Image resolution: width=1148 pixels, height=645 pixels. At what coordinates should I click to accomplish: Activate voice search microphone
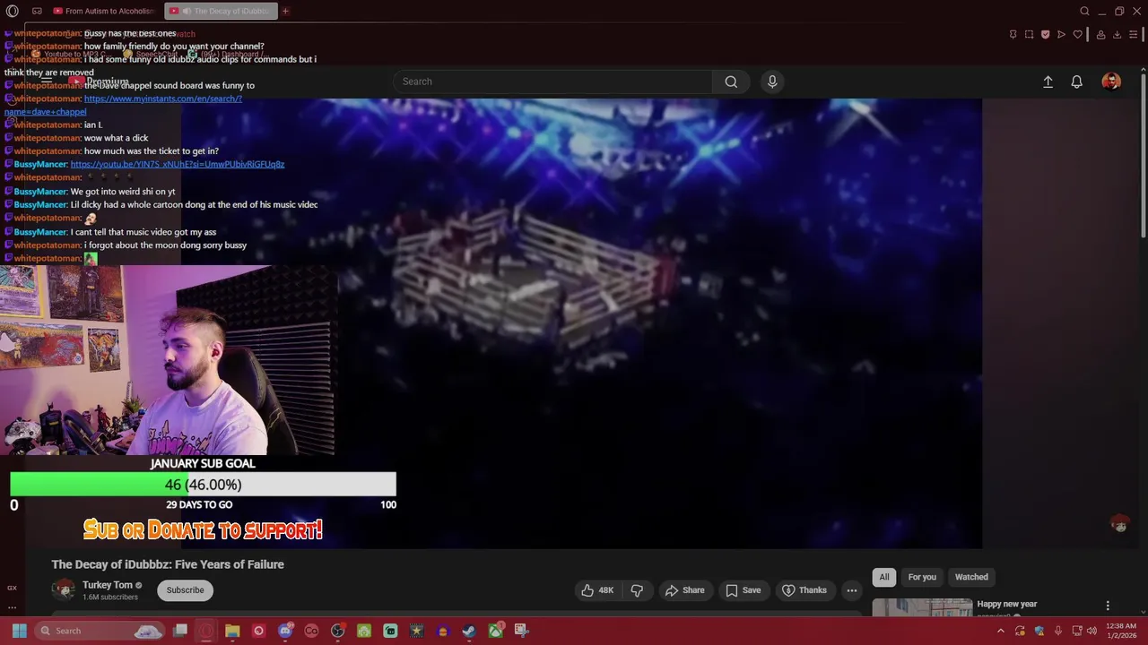click(772, 82)
